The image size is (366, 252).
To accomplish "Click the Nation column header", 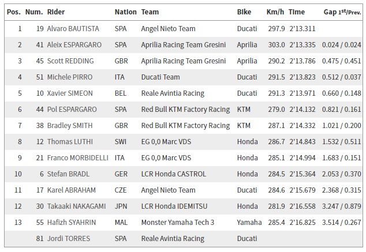I will pyautogui.click(x=126, y=12).
